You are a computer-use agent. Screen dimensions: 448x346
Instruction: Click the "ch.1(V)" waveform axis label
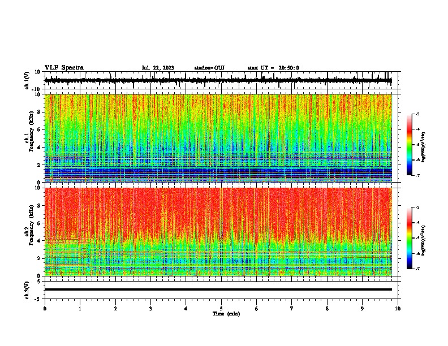pos(27,80)
